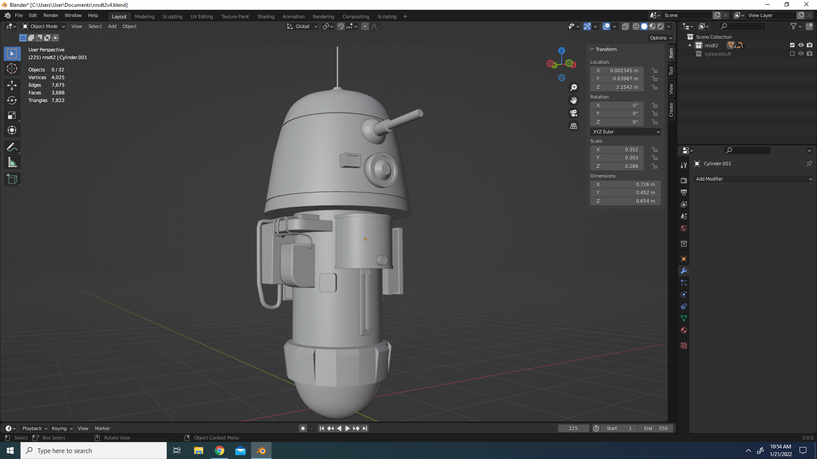Select the Cursor tool in the viewport toolbar
Viewport: 817px width, 459px height.
[12, 68]
